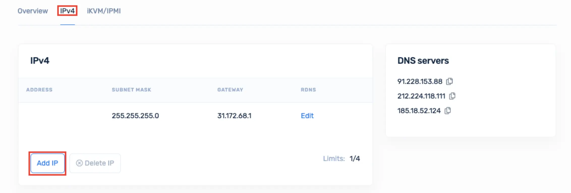
Task: Click the DNS address 91.228.153.88 text
Action: [420, 81]
